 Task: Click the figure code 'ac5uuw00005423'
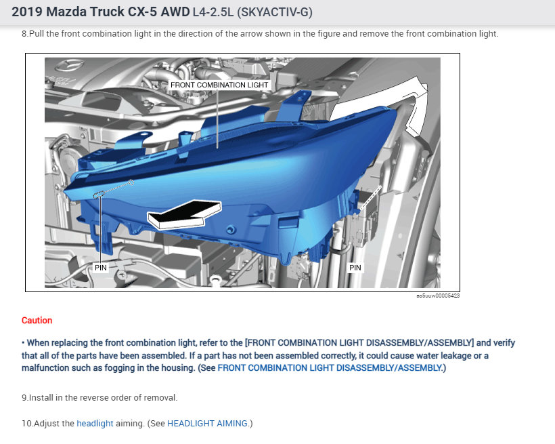point(438,296)
